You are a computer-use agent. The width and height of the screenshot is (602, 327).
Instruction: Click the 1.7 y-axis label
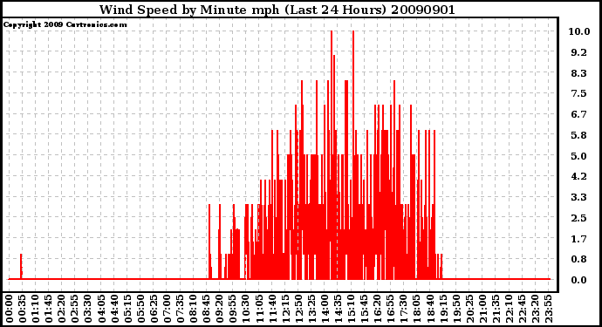(578, 239)
